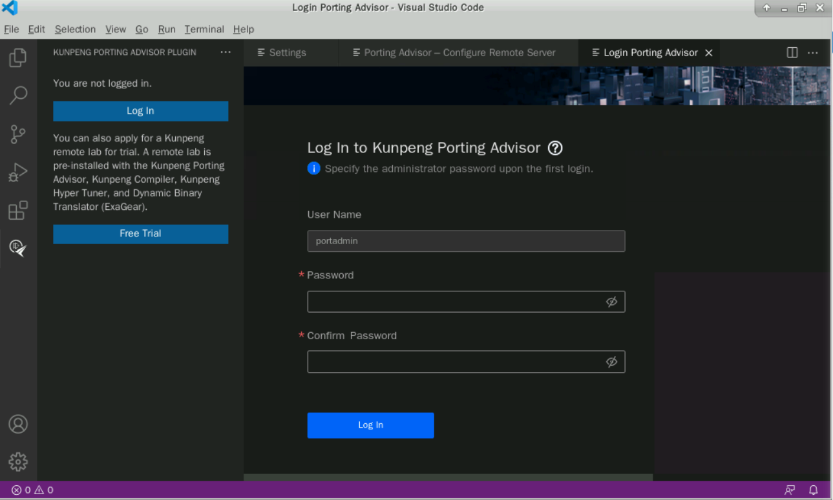Open the File menu
Viewport: 833px width, 500px height.
[12, 29]
